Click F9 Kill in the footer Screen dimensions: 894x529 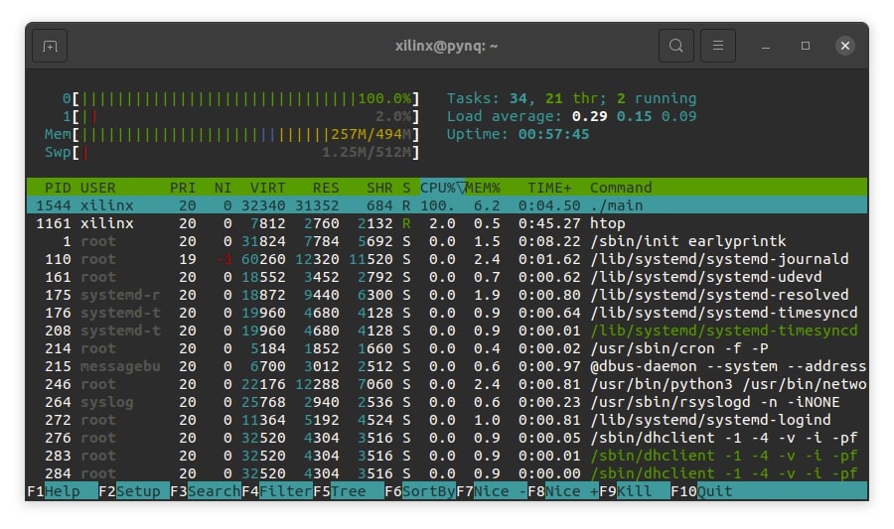pos(635,491)
